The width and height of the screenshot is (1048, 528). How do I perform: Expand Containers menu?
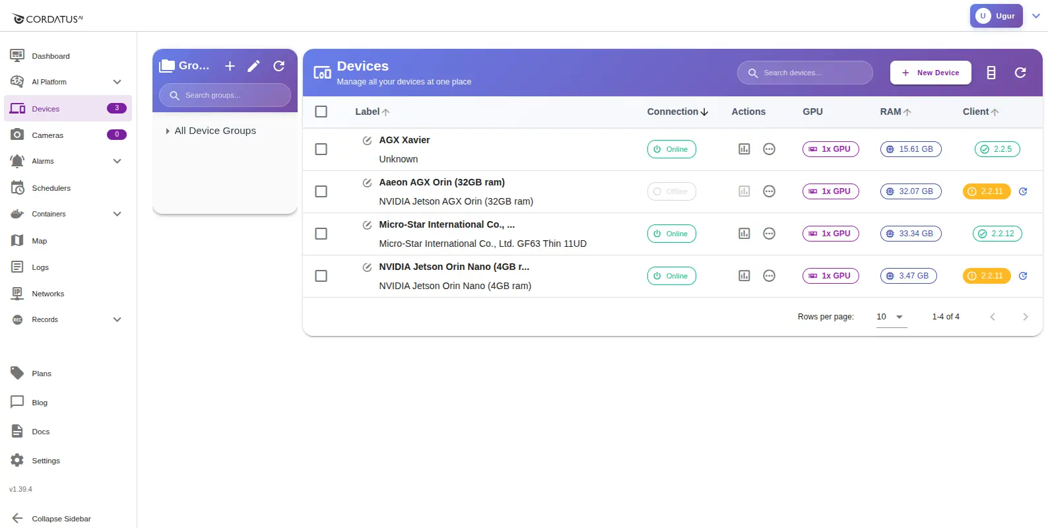coord(117,214)
